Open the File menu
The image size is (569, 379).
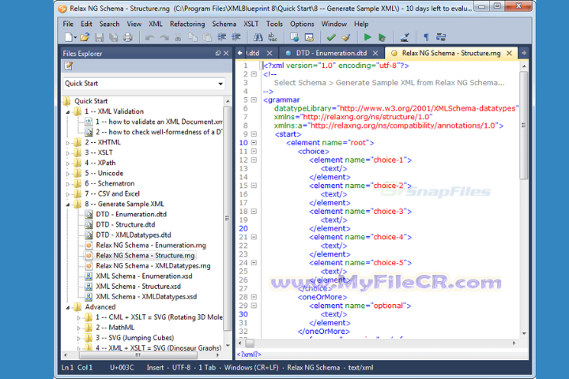[68, 24]
